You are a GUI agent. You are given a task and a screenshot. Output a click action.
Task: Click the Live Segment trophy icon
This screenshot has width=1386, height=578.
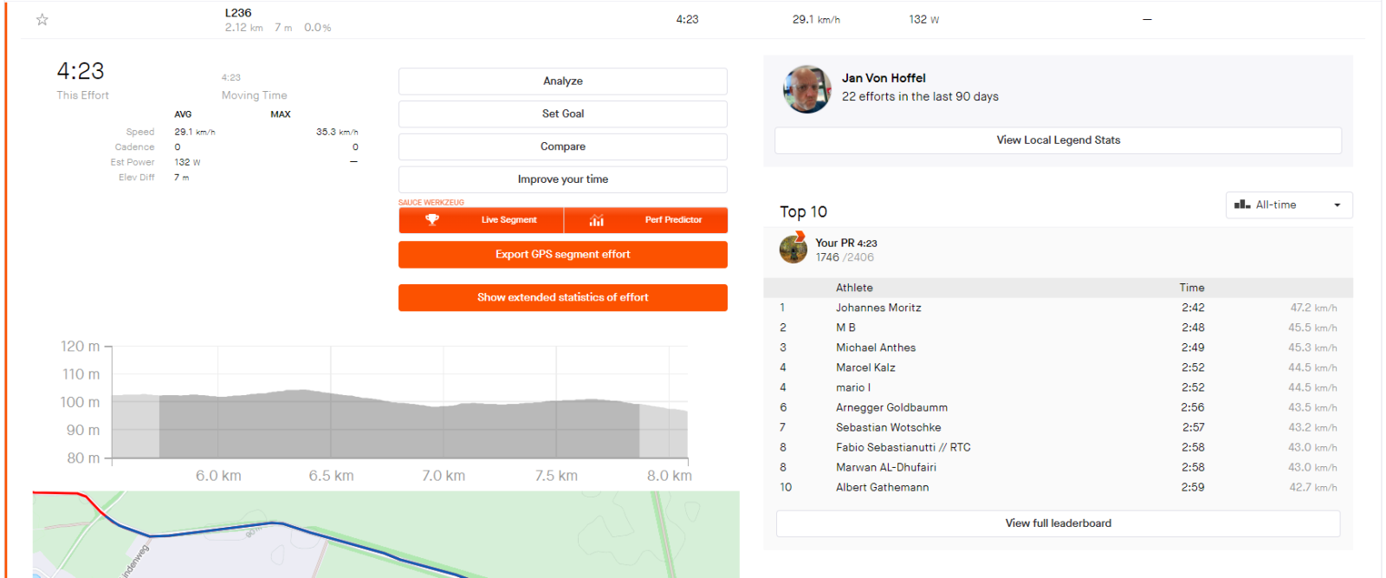pos(432,220)
